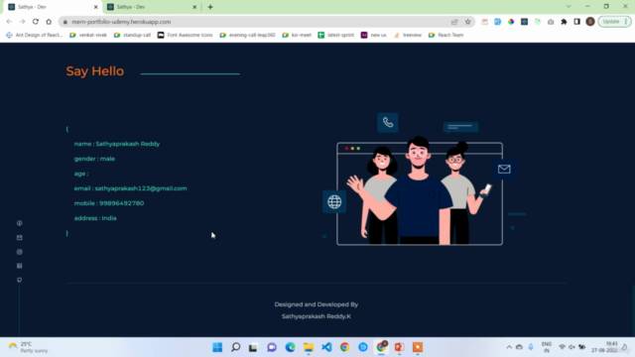
Task: Click the globe icon in illustration
Action: pos(334,201)
